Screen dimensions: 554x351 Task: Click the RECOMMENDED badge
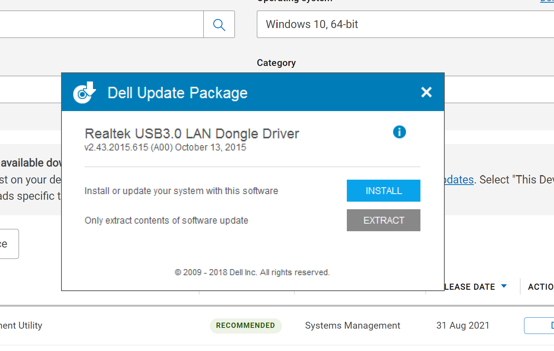tap(246, 326)
